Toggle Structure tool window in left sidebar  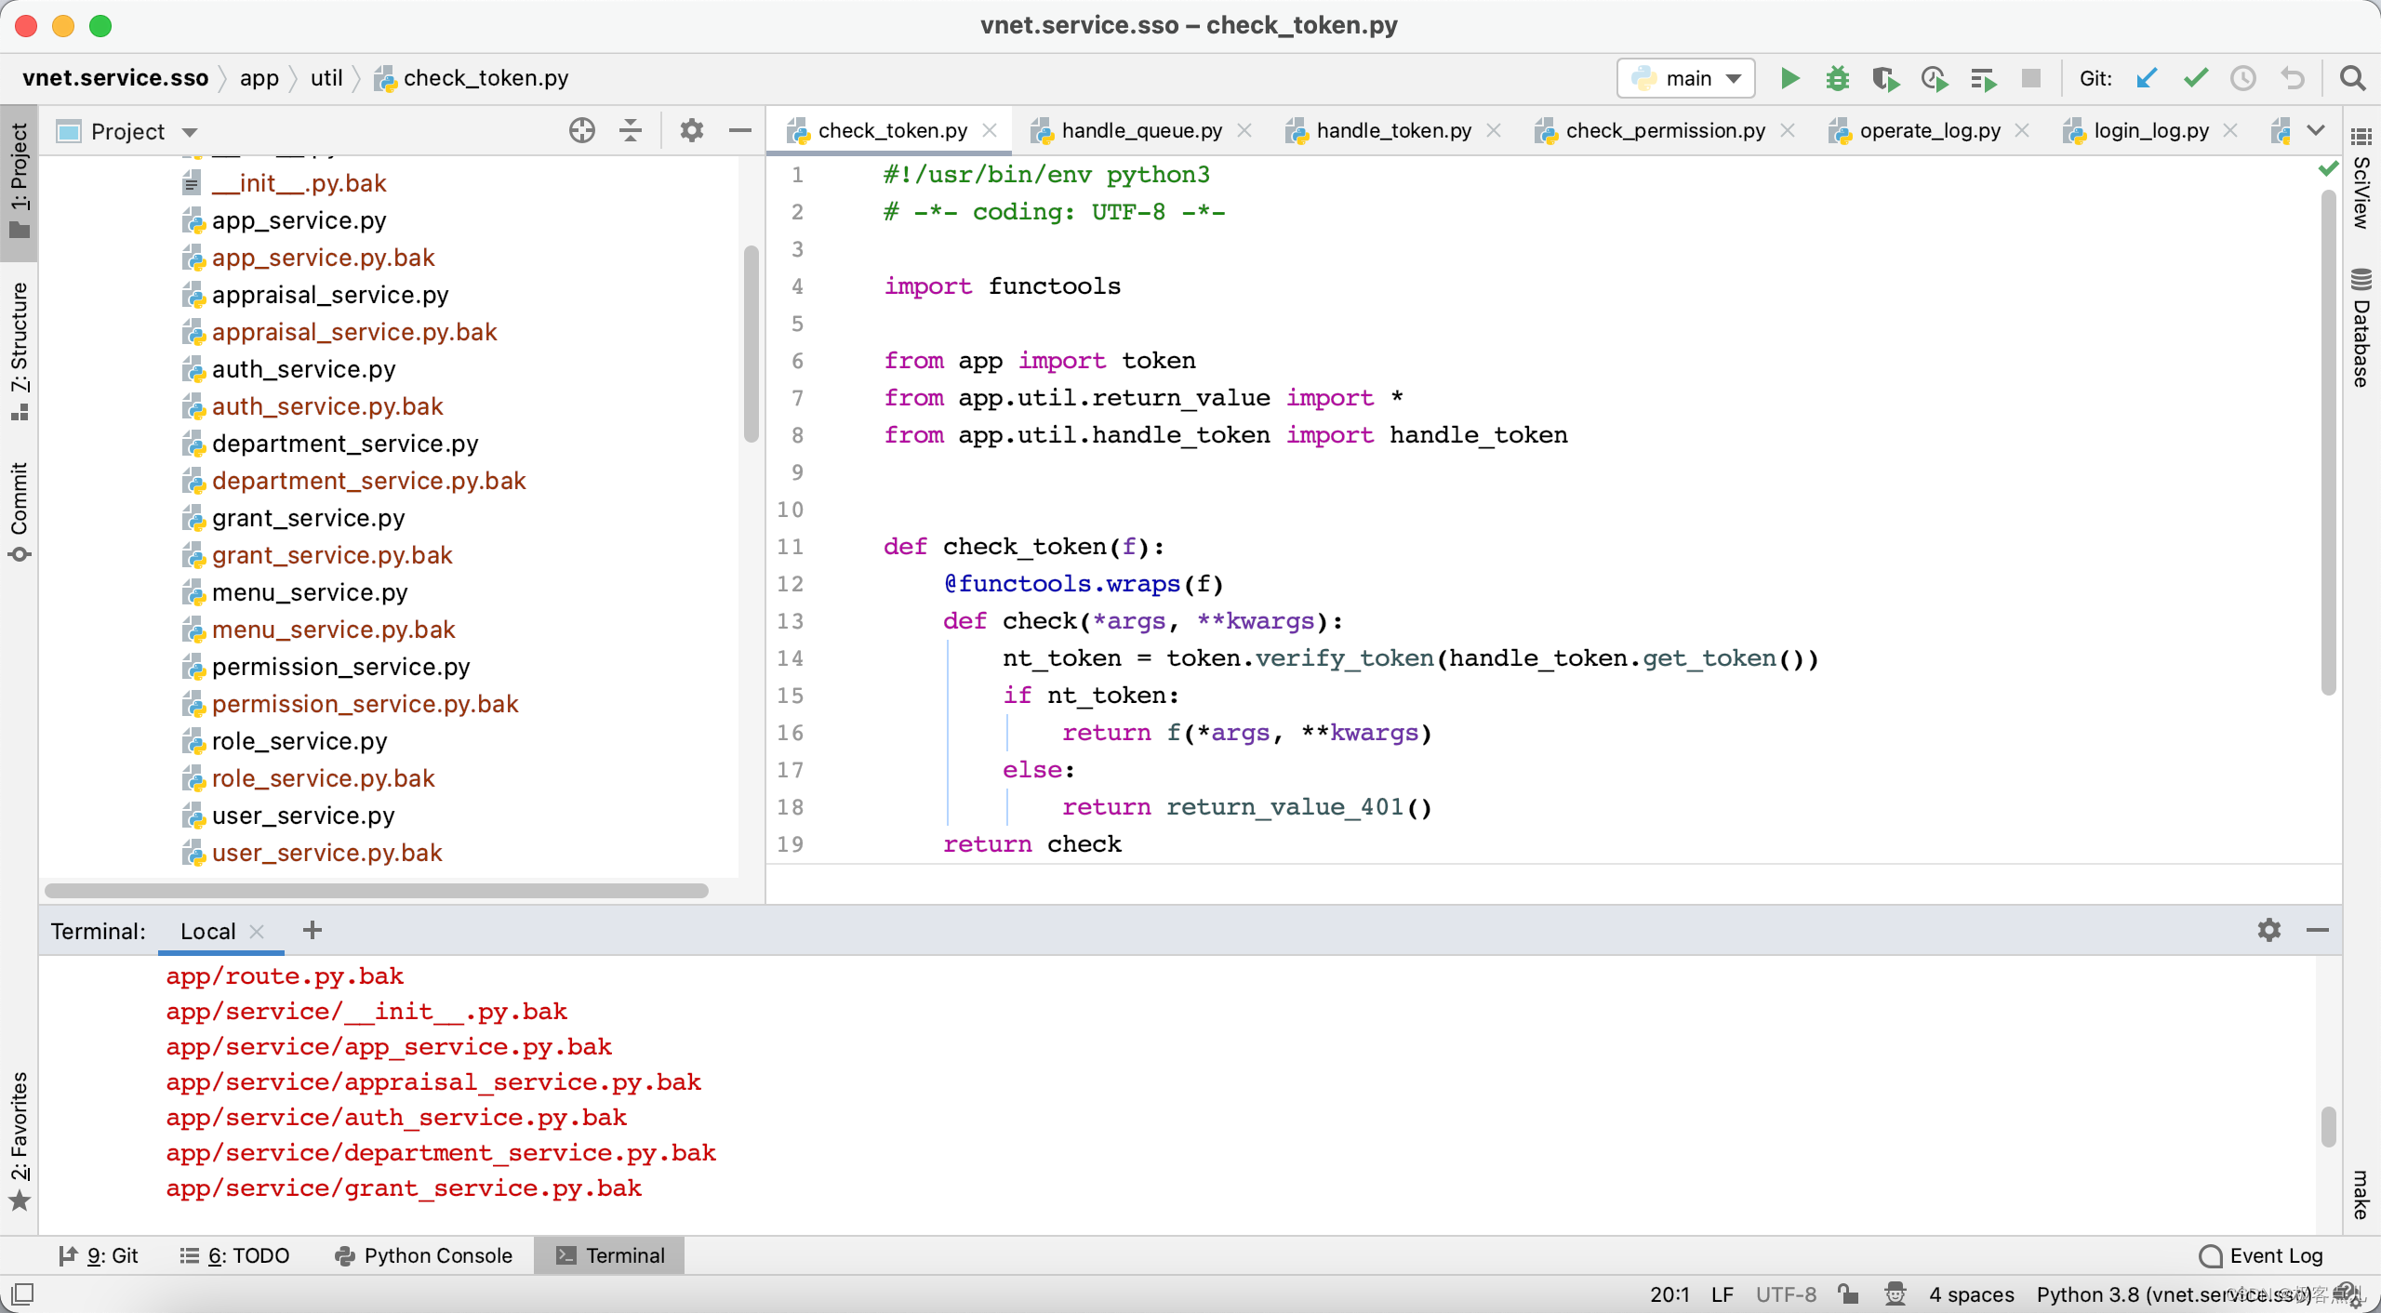coord(20,349)
